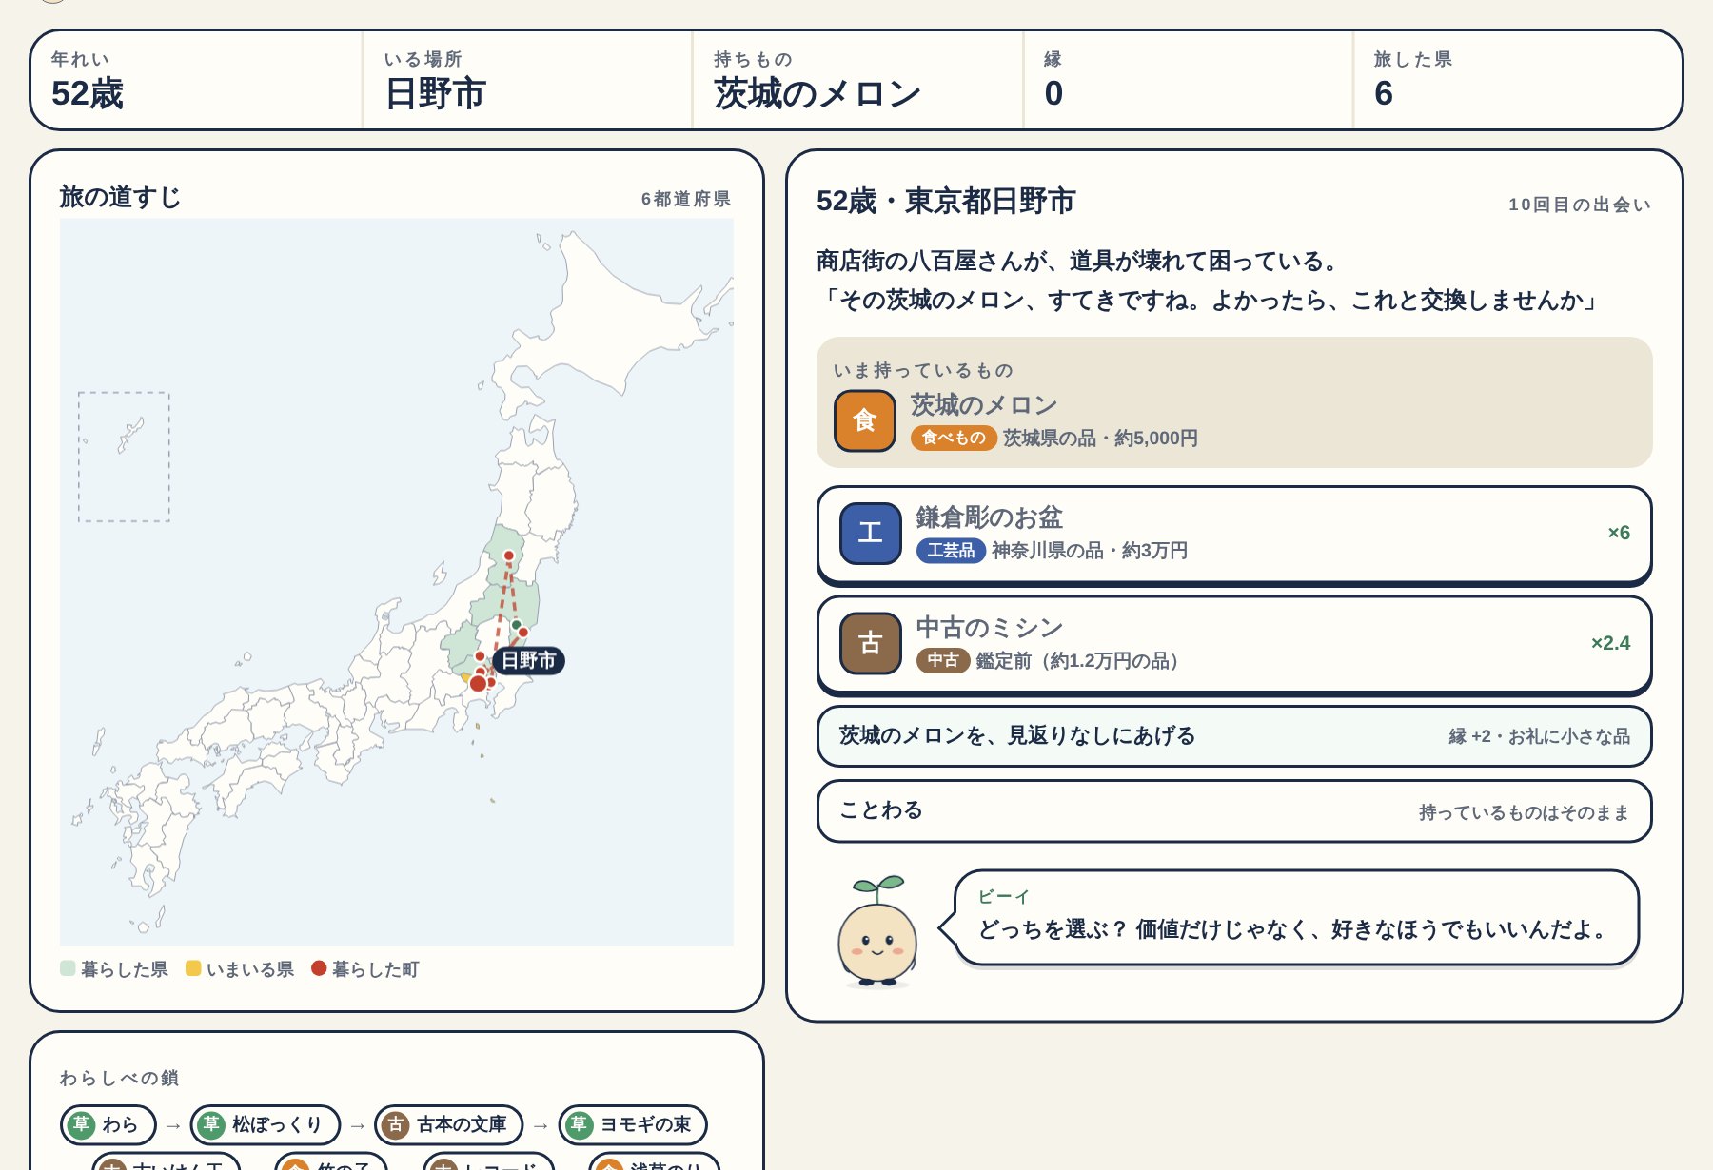Click the Okinawa inset box on the map
The height and width of the screenshot is (1170, 1713).
[x=124, y=457]
